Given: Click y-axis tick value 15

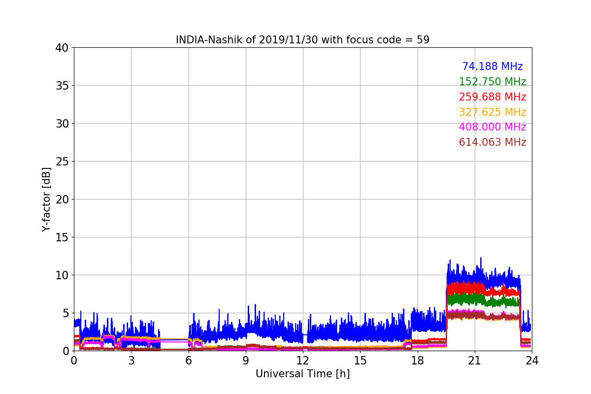Looking at the screenshot, I should tap(62, 237).
